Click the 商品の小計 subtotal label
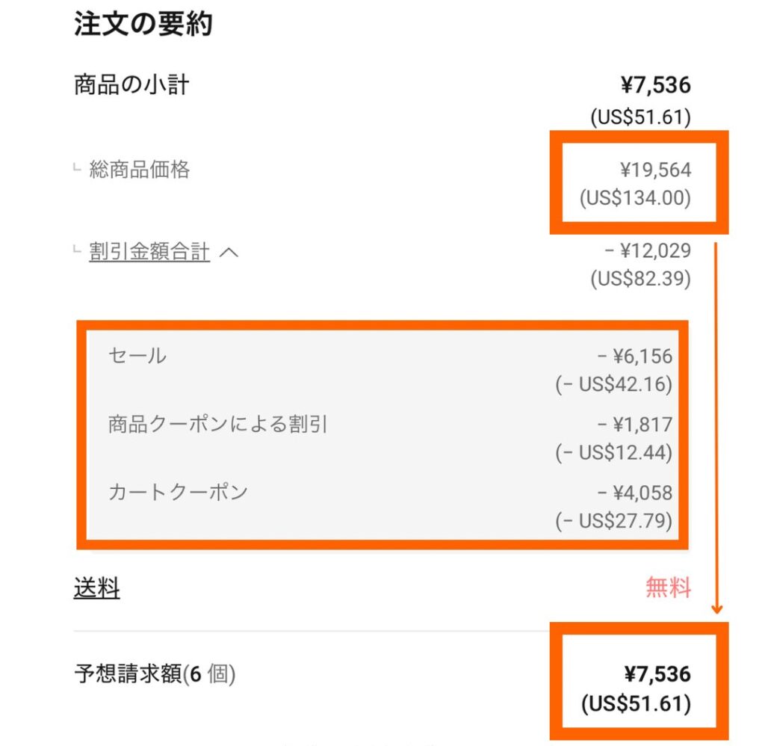Viewport: 765px width, 746px height. click(131, 85)
